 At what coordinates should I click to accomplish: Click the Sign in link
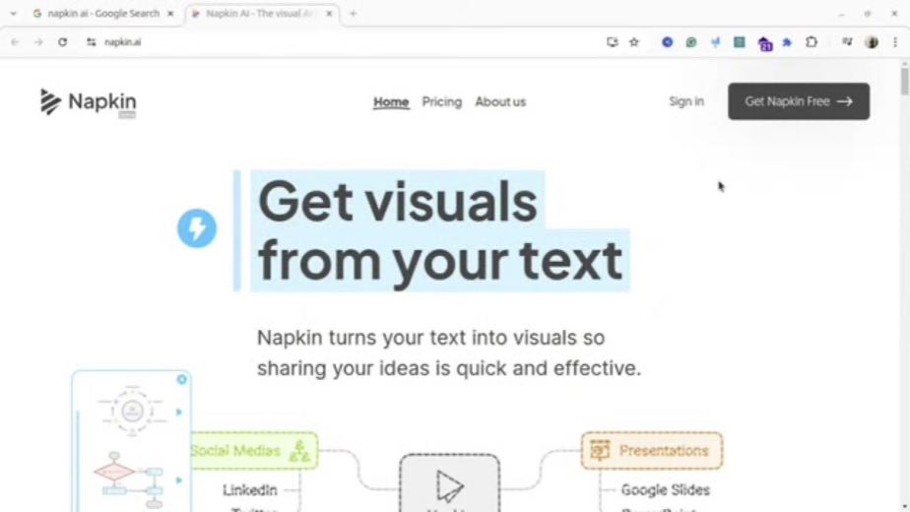(686, 101)
